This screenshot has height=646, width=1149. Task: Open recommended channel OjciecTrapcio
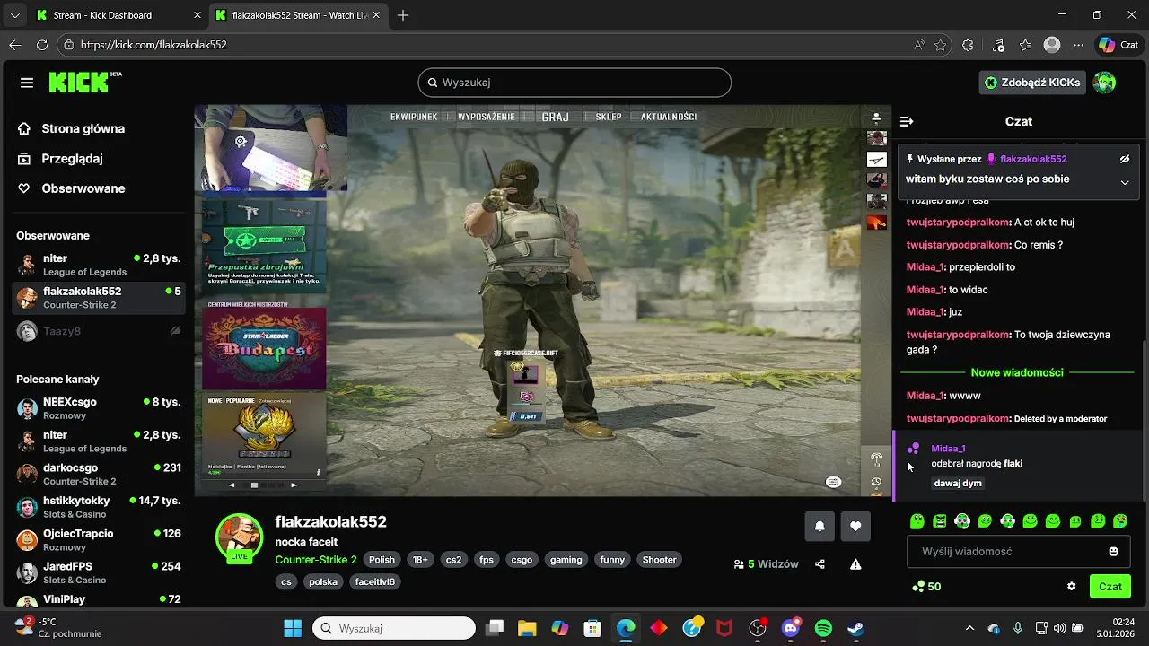(x=99, y=540)
